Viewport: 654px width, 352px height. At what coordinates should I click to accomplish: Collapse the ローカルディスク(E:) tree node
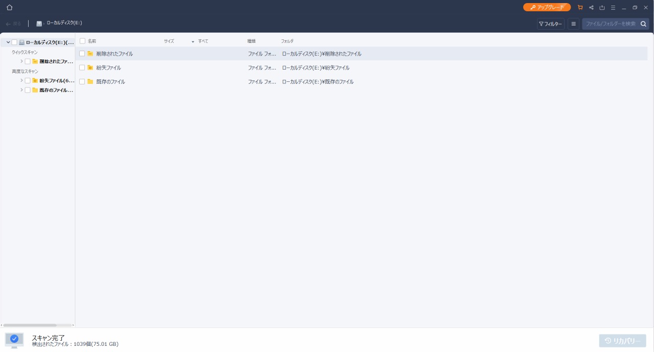pyautogui.click(x=8, y=42)
